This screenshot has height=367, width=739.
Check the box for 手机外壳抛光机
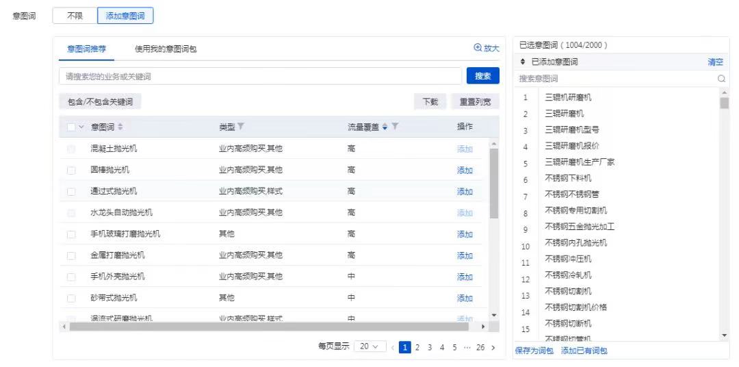pyautogui.click(x=71, y=277)
